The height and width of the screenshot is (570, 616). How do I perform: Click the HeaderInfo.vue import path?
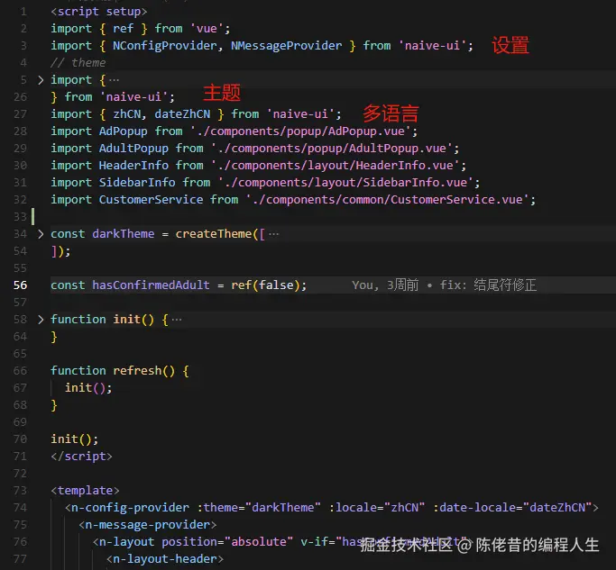click(x=335, y=166)
